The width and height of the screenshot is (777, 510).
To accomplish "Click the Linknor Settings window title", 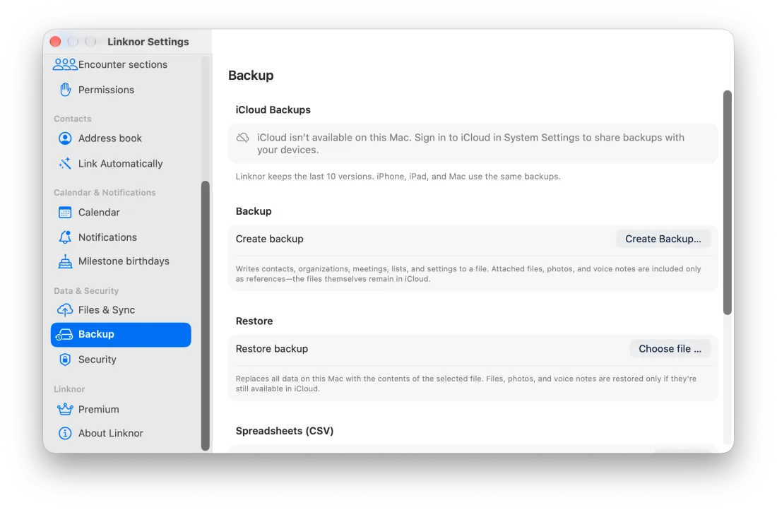I will point(148,42).
